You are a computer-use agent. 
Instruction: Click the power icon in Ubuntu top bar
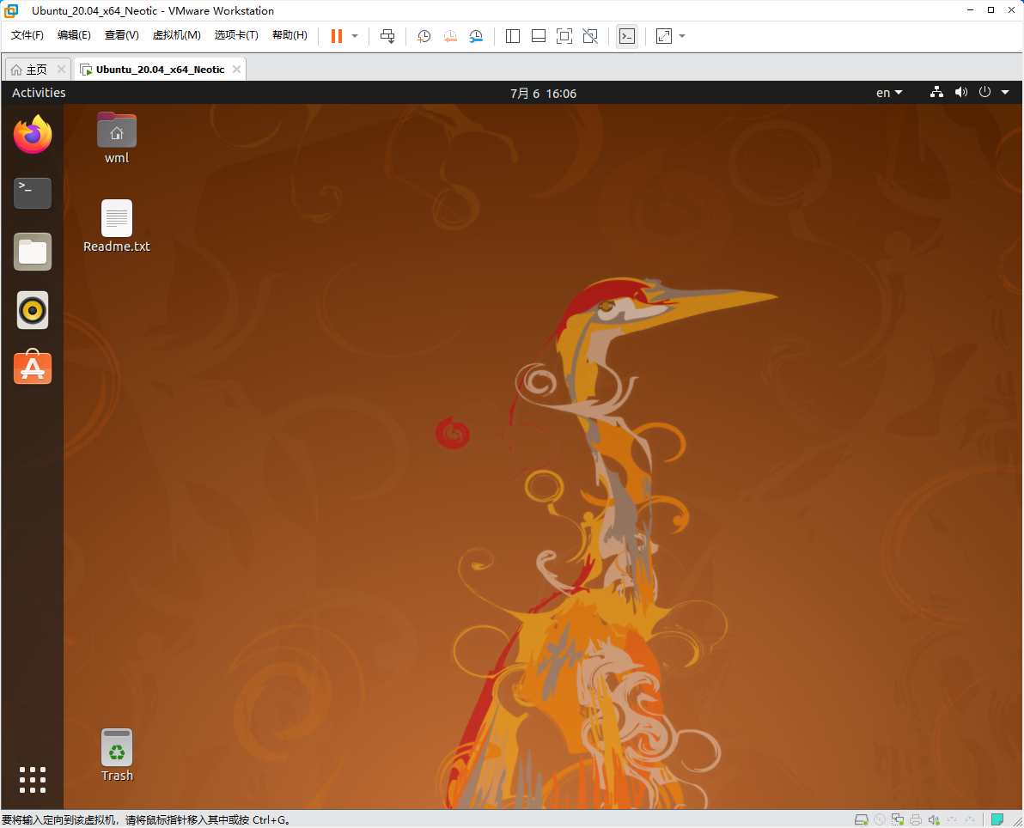(984, 92)
